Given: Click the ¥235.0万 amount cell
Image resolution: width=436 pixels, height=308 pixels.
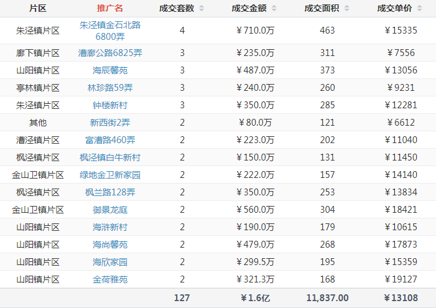Looking at the screenshot, I should click(x=255, y=53).
